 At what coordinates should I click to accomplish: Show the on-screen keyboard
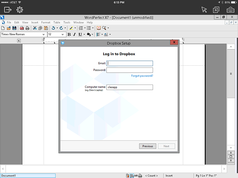[230, 10]
